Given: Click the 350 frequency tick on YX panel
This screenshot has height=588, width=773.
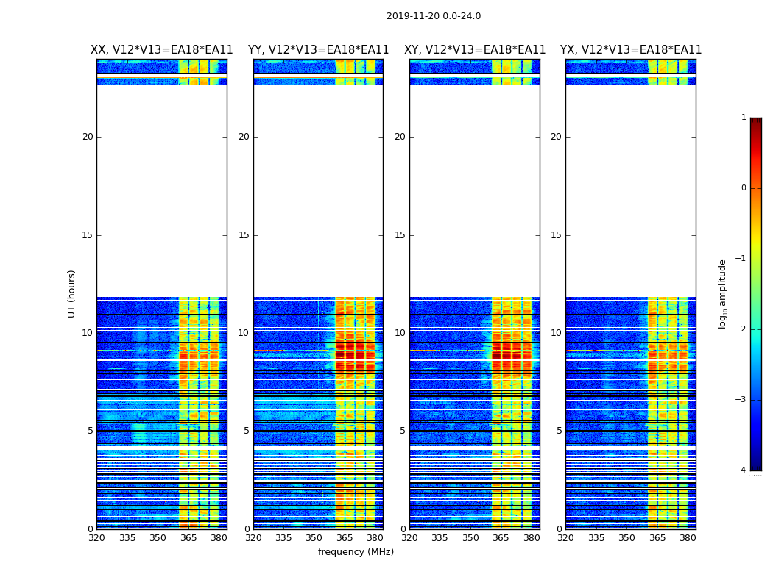Looking at the screenshot, I should 626,538.
